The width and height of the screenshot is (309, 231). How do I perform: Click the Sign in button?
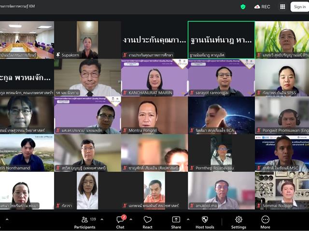pos(300,7)
